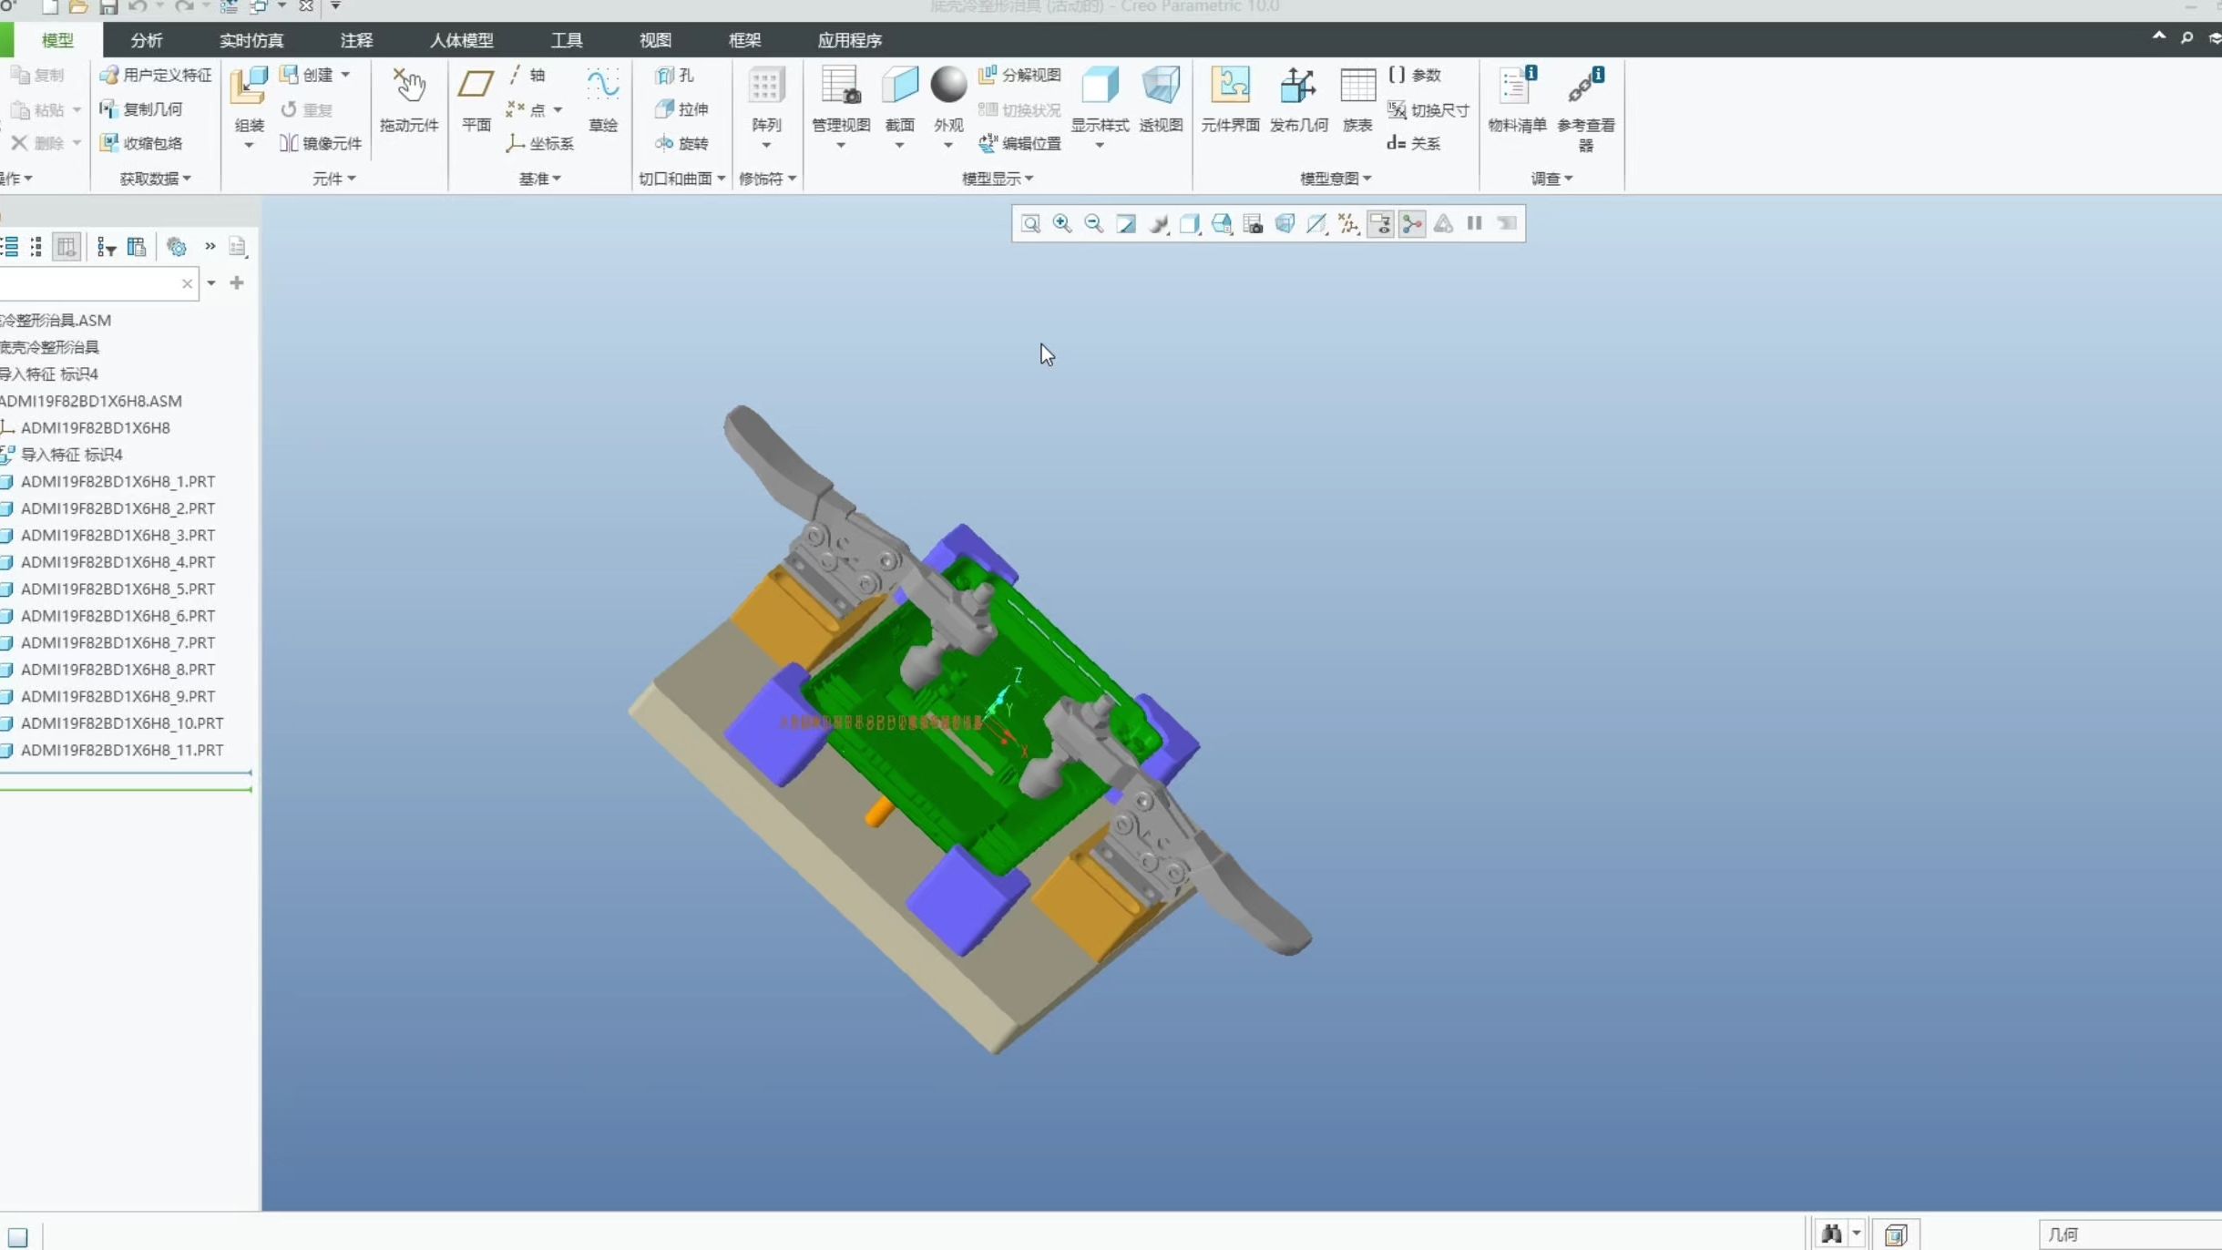Select ADMI19F82BD1X6H8_5.PRT in the tree
The height and width of the screenshot is (1250, 2222).
point(118,588)
